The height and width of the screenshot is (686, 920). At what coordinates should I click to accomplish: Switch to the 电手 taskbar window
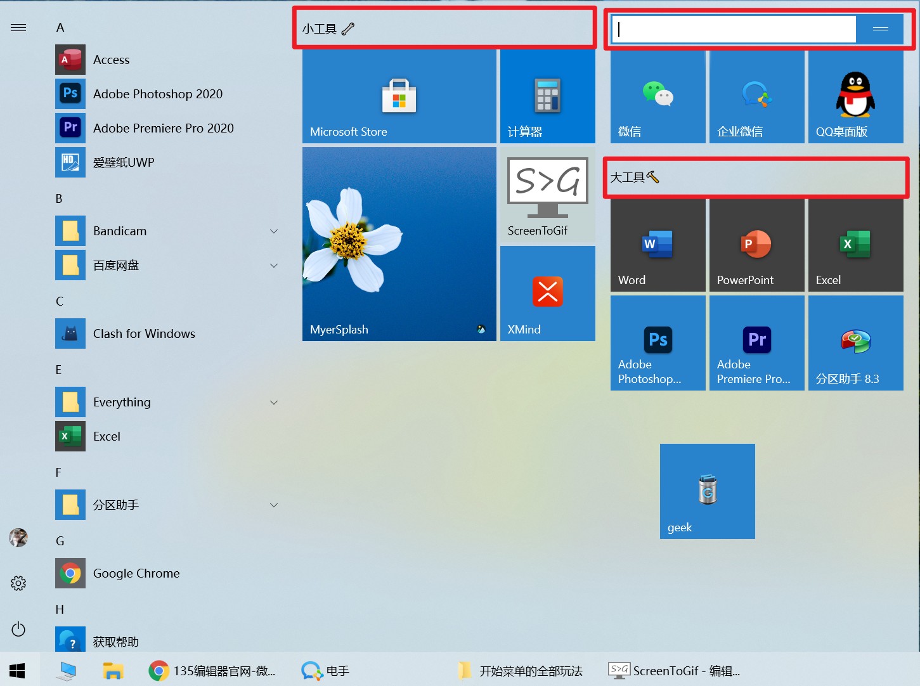[325, 670]
